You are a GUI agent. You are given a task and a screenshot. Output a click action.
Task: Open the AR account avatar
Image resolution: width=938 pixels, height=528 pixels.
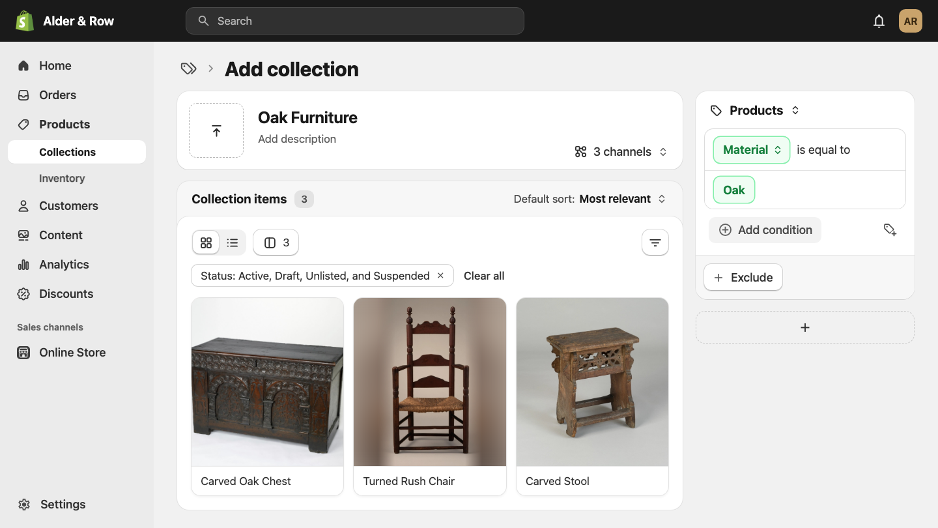coord(911,21)
